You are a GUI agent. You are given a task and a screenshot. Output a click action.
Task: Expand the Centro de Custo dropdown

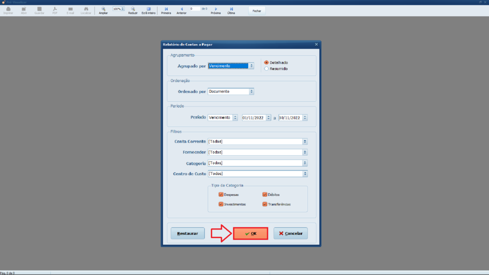coord(305,174)
